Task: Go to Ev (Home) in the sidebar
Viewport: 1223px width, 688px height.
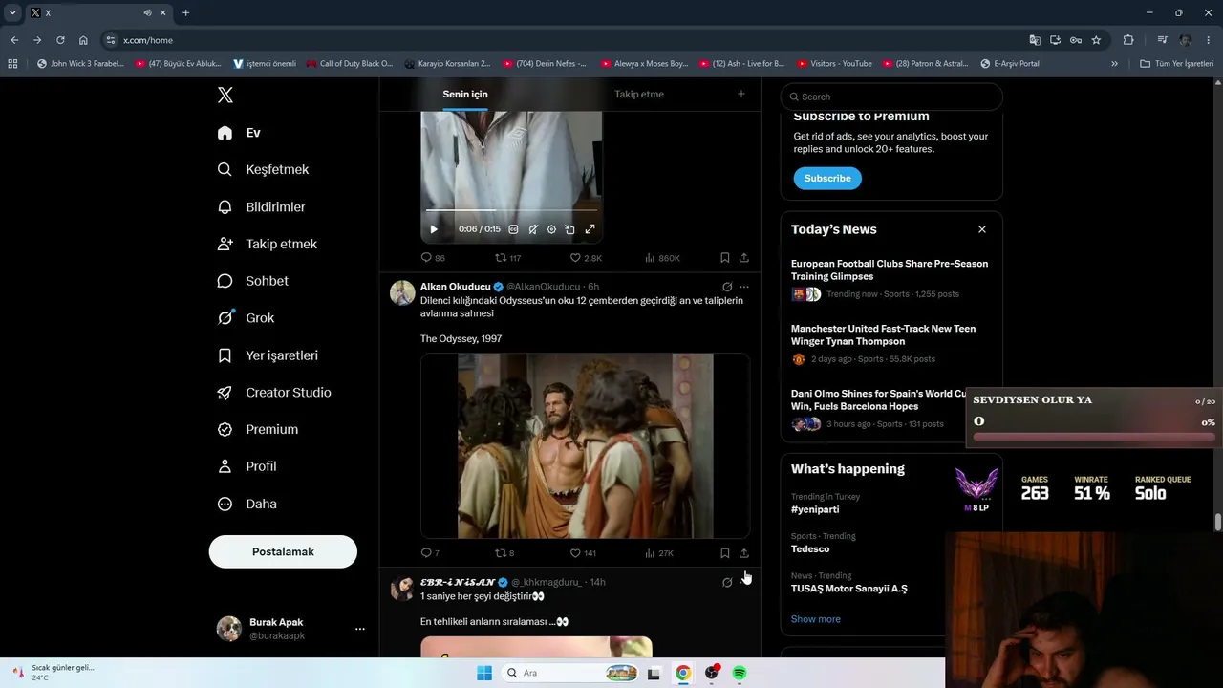Action: [x=239, y=133]
